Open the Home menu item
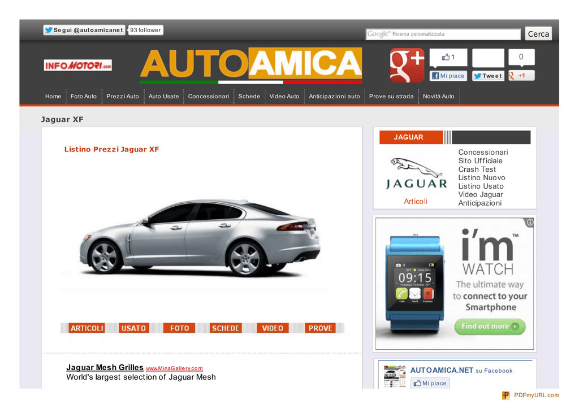This screenshot has height=409, width=579. (x=53, y=96)
